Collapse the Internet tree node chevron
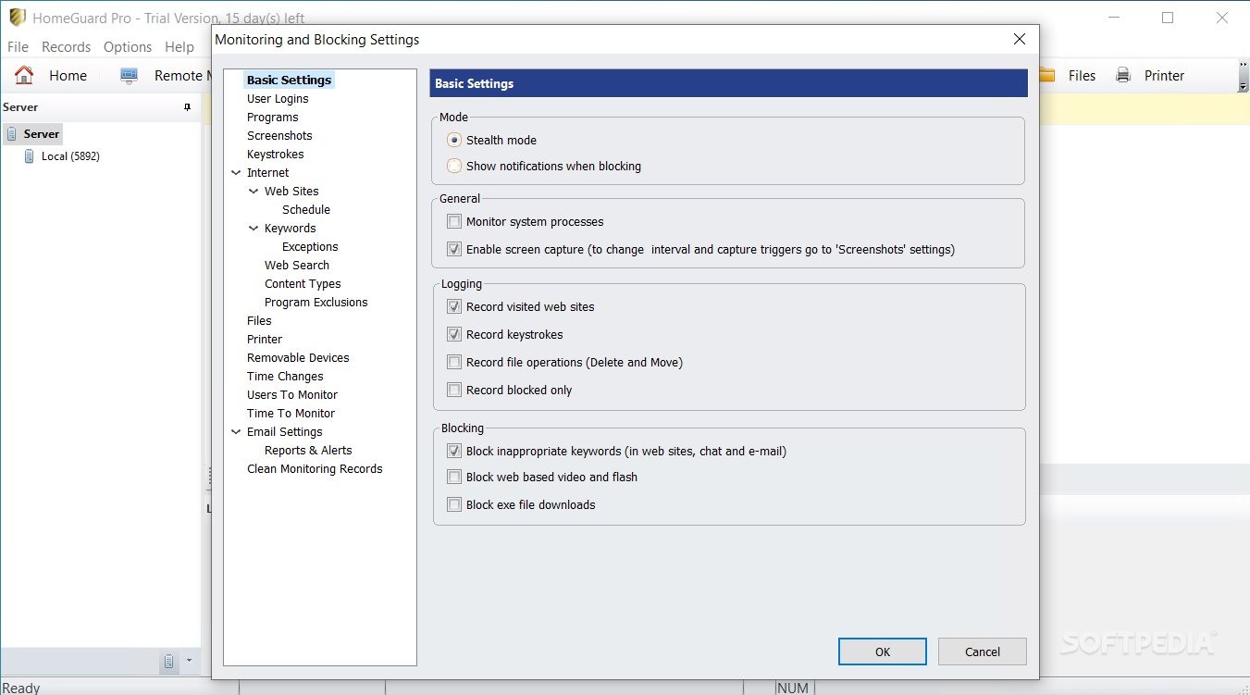Screen dimensions: 1250x695 point(236,173)
